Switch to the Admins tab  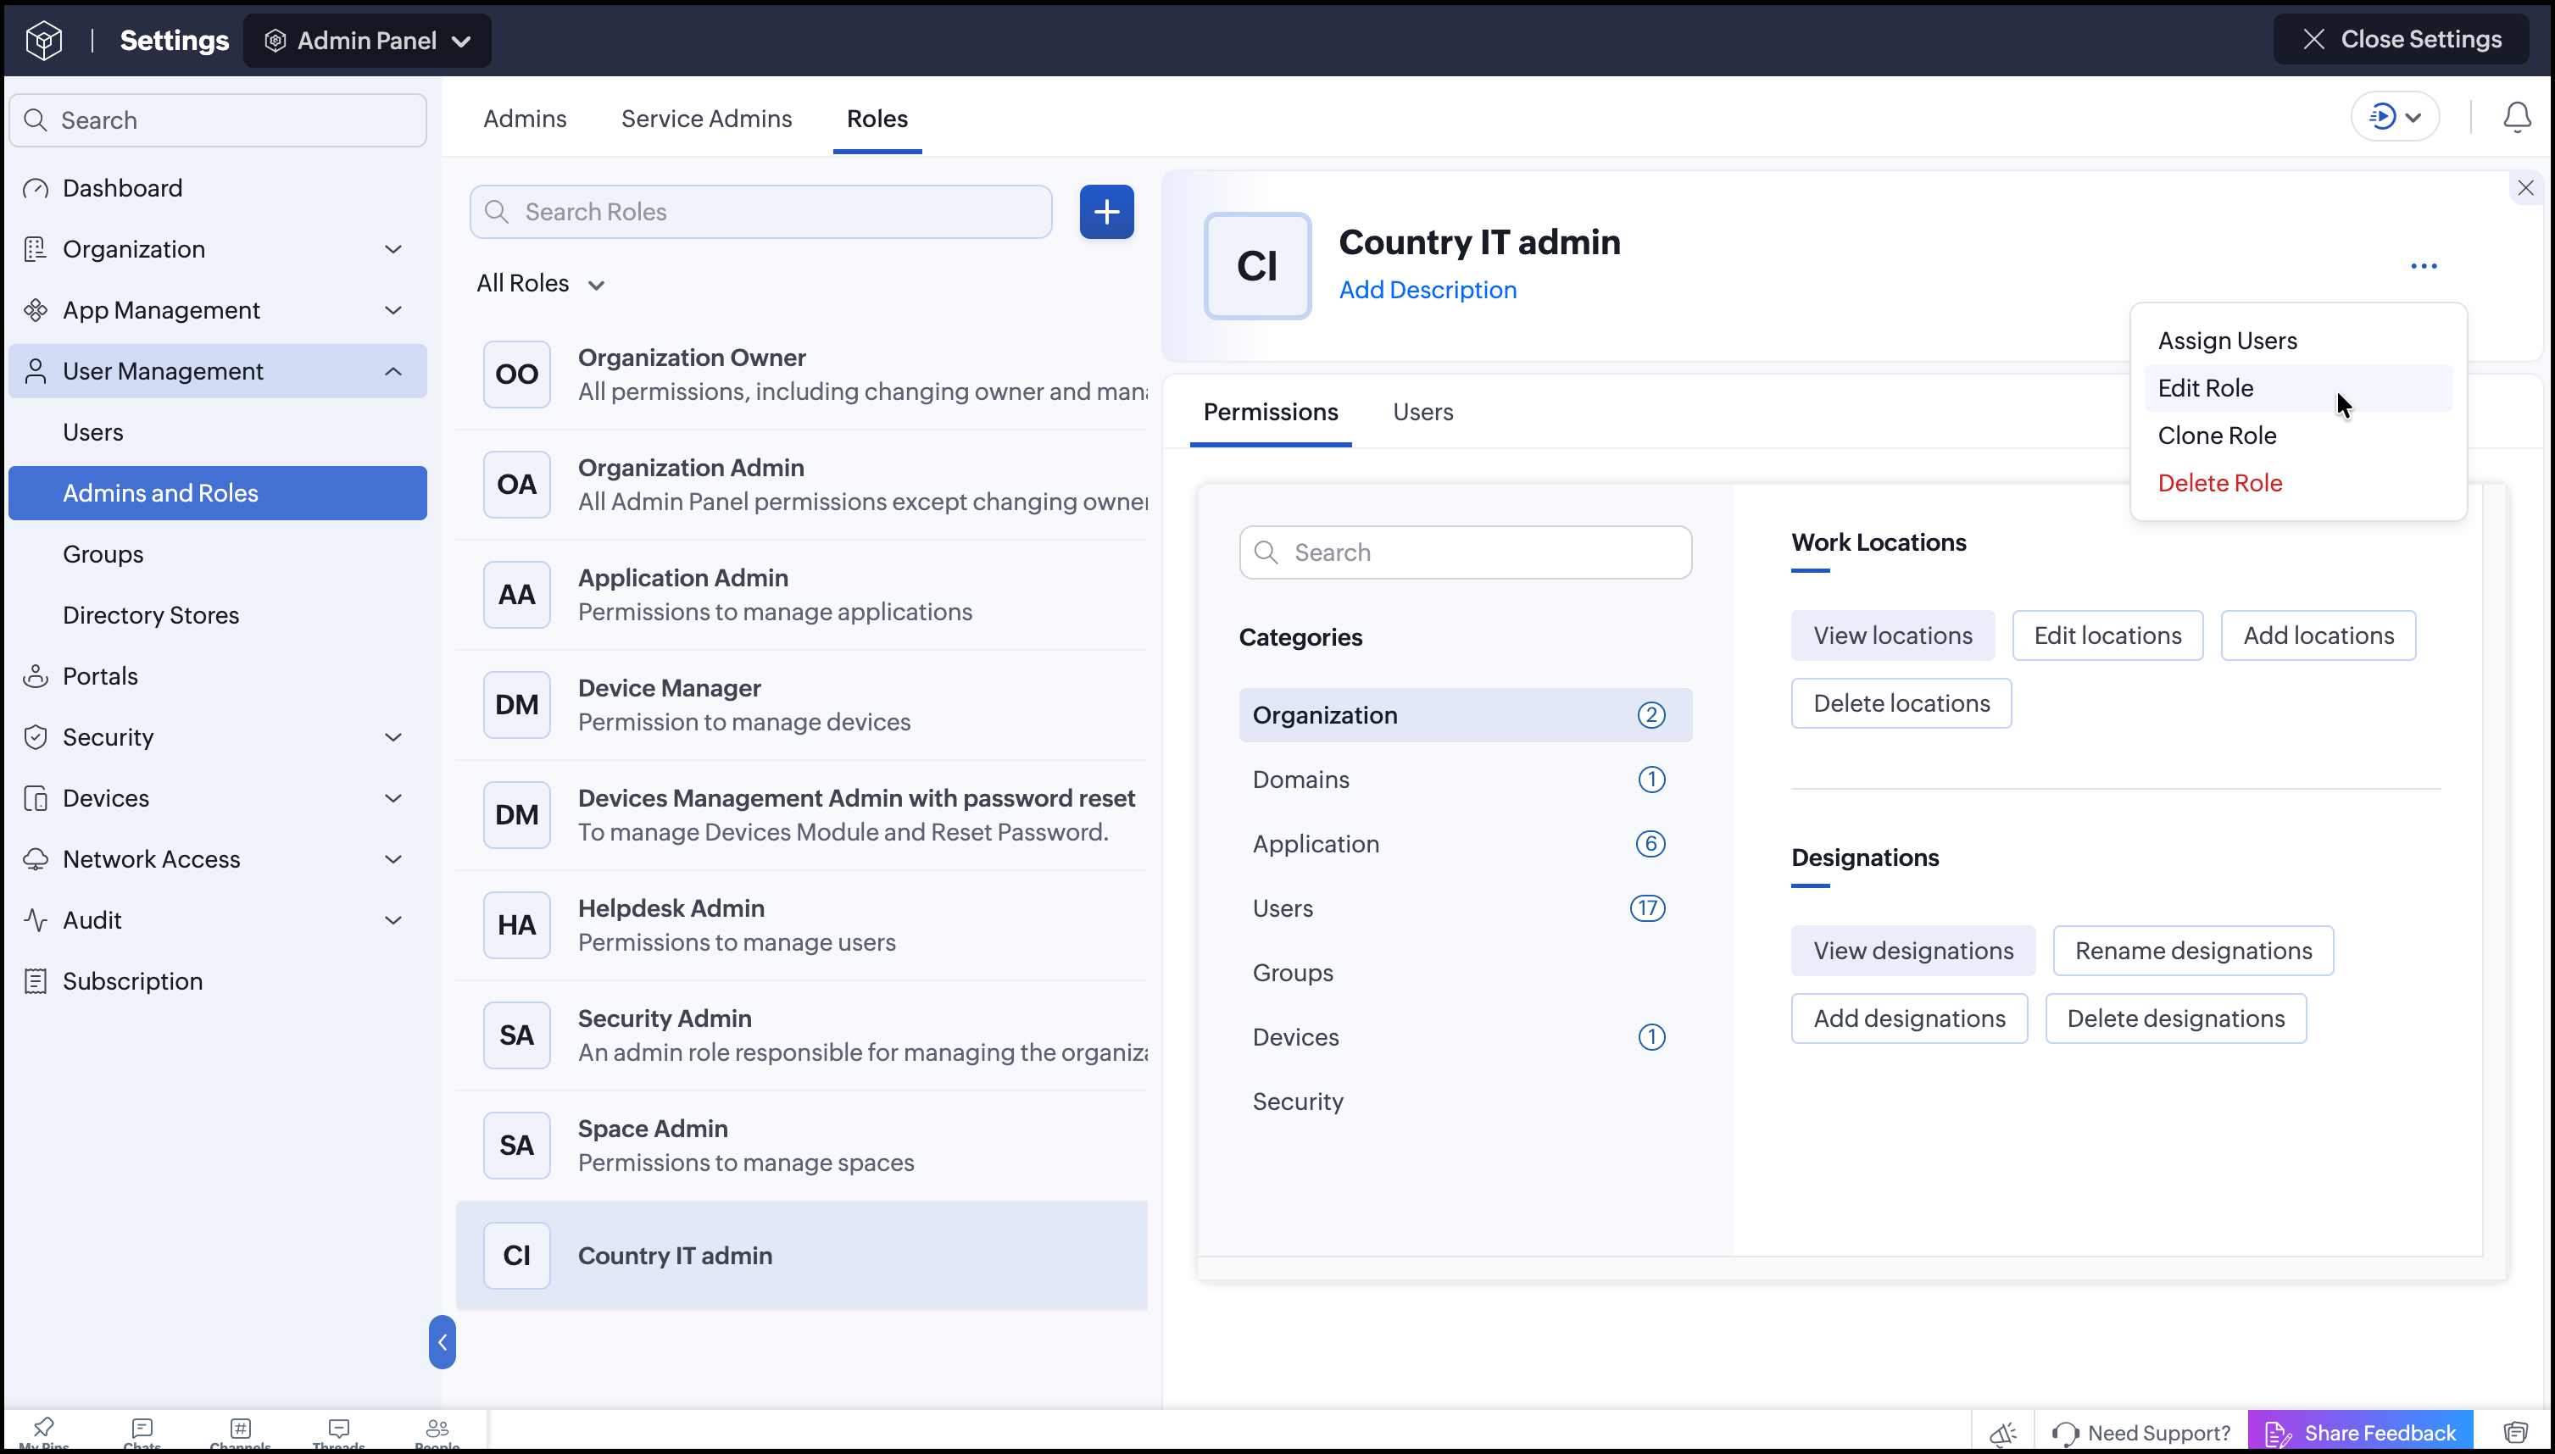[x=525, y=119]
